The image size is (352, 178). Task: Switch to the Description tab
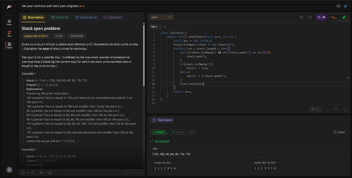point(33,17)
